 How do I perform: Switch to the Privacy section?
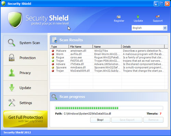[x=25, y=73]
